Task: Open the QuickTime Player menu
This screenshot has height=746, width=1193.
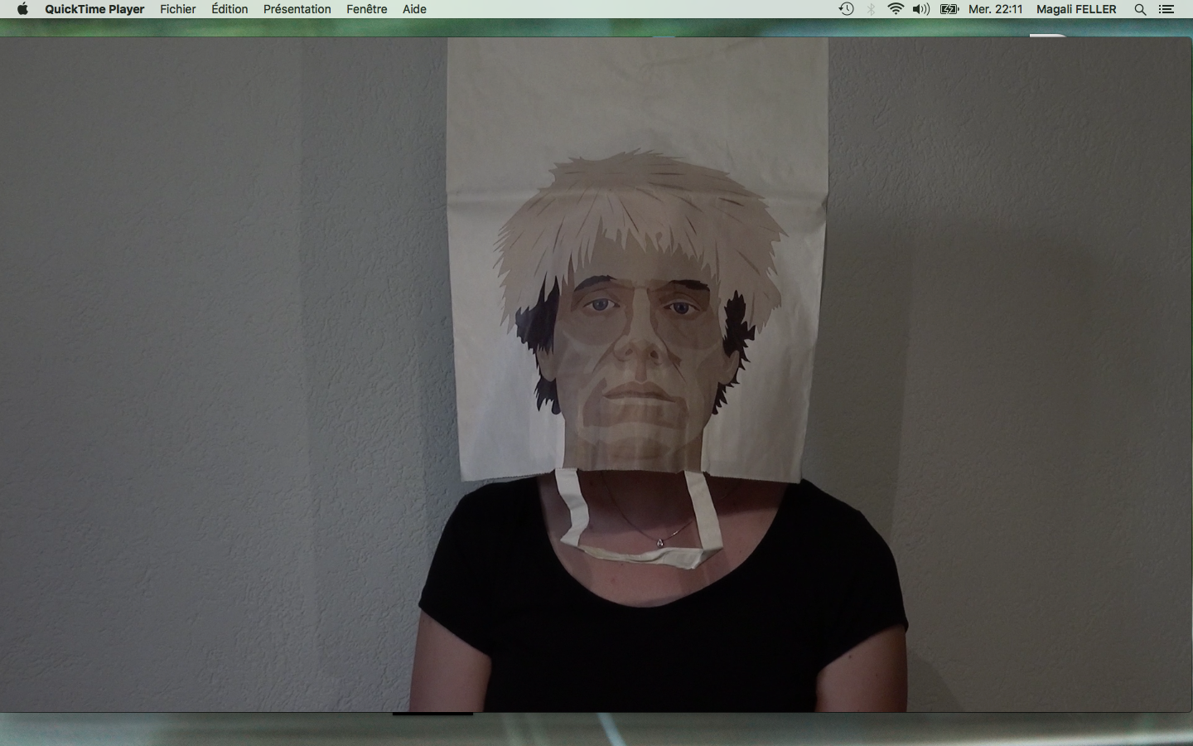Action: tap(94, 9)
